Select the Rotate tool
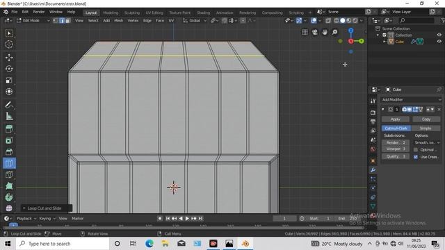 (9, 69)
